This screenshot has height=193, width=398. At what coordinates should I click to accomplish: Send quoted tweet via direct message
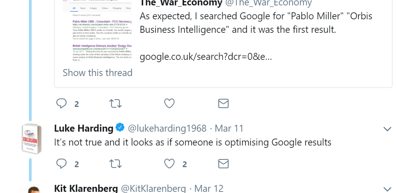pyautogui.click(x=223, y=103)
